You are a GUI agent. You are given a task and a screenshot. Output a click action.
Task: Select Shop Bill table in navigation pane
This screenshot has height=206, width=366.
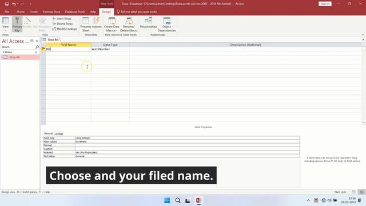(20, 57)
